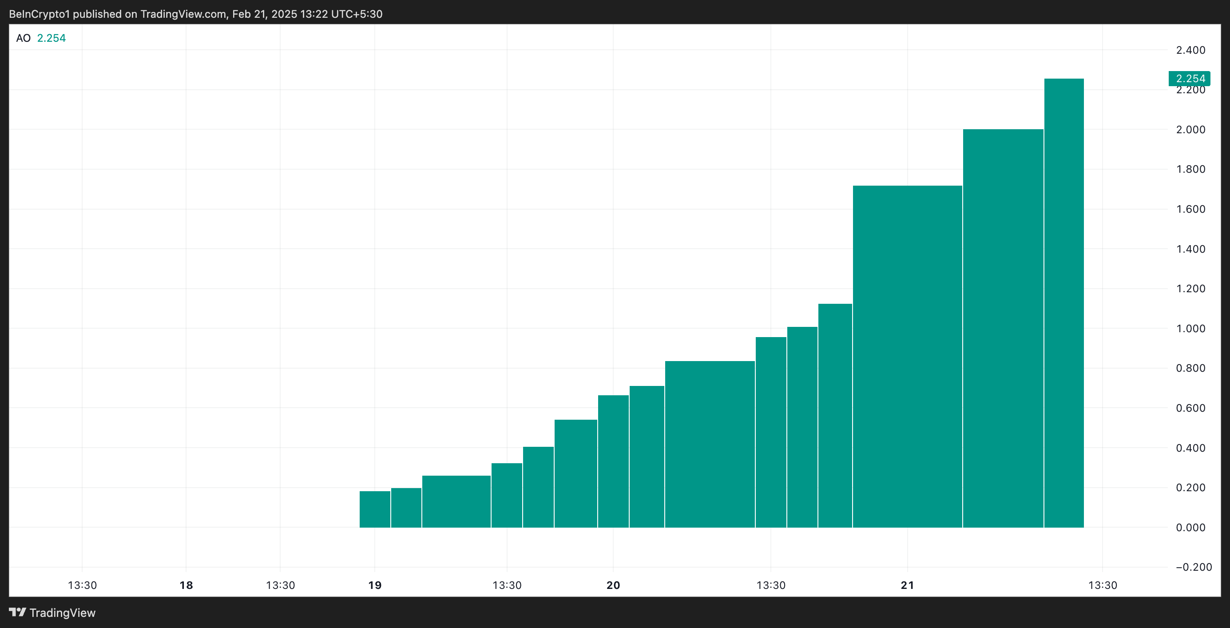Click the rightmost 13:30 time label
This screenshot has height=628, width=1230.
(x=1103, y=585)
